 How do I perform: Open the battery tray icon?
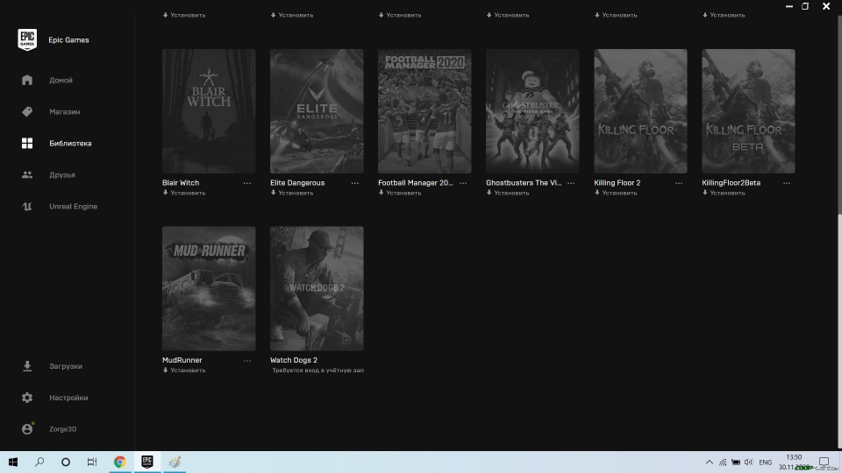point(736,462)
